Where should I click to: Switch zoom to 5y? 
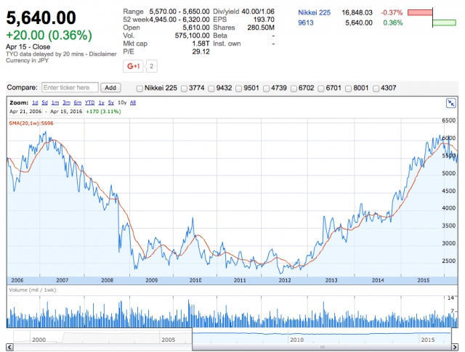pos(111,102)
